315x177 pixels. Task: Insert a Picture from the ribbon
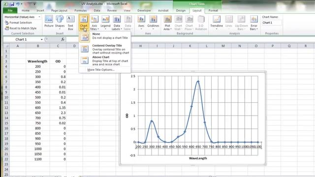[x=49, y=22]
